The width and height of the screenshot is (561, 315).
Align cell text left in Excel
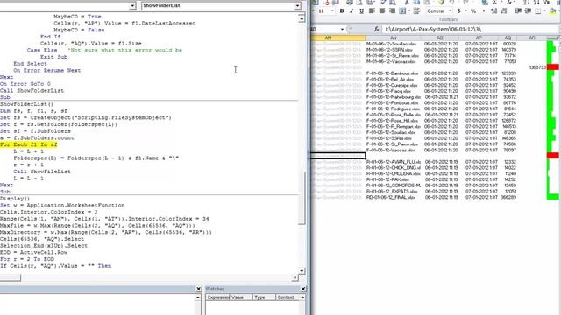(x=372, y=11)
